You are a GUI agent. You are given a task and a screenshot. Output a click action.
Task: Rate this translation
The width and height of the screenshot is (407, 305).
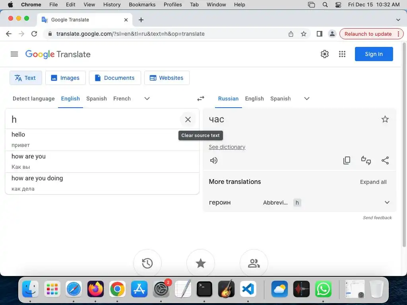tap(366, 160)
